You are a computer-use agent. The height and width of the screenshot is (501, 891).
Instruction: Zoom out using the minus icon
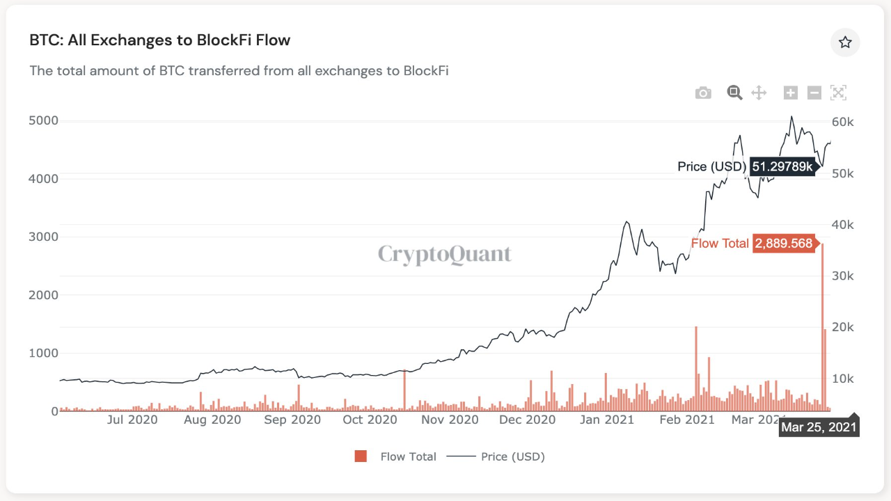click(x=814, y=93)
